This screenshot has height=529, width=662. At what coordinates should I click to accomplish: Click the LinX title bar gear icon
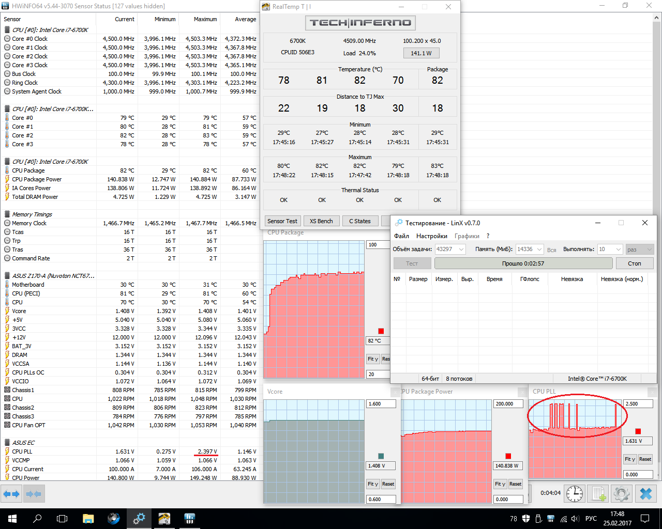tap(399, 223)
